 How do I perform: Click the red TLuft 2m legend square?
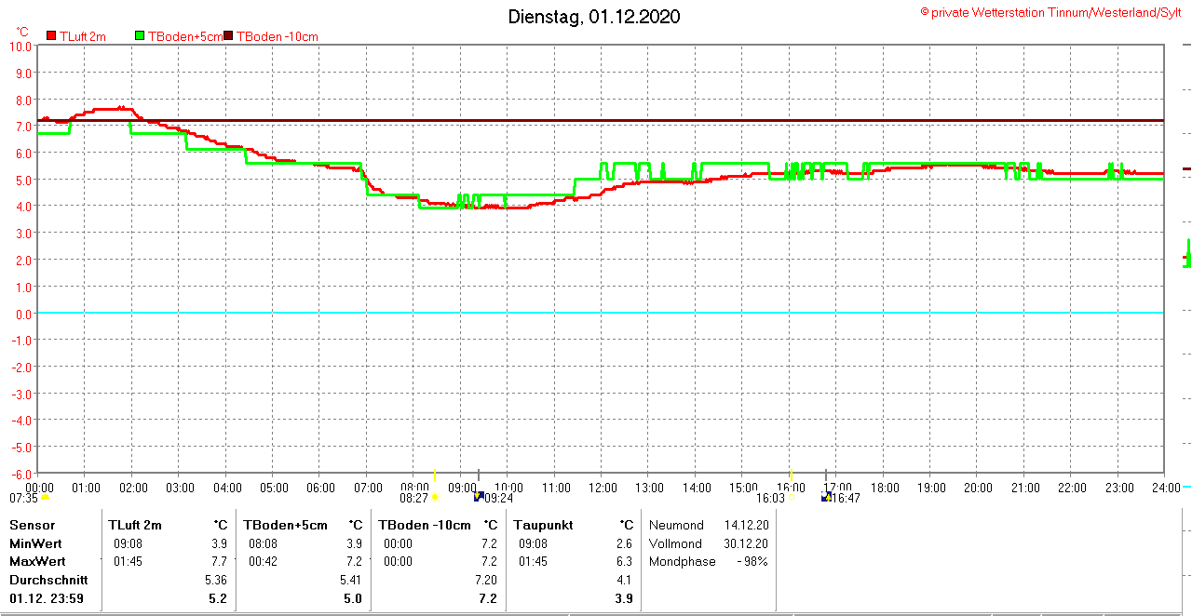point(51,36)
